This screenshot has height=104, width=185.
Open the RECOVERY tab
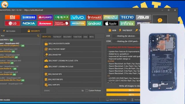coord(67,37)
